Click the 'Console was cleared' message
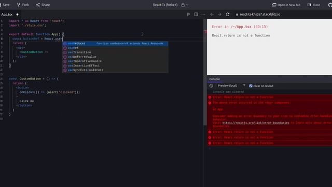Viewport: 332px width, 187px height. [228, 92]
